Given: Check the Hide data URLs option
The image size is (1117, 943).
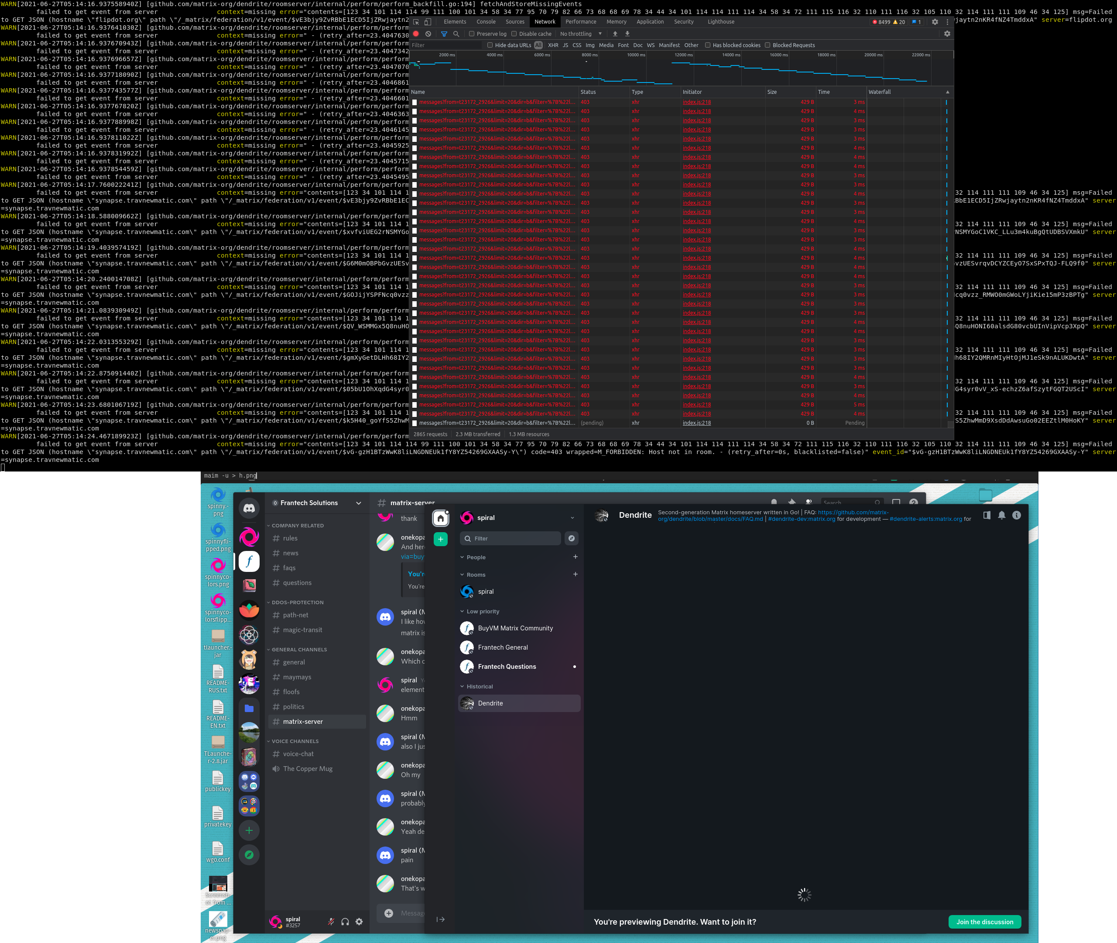Looking at the screenshot, I should pos(490,45).
